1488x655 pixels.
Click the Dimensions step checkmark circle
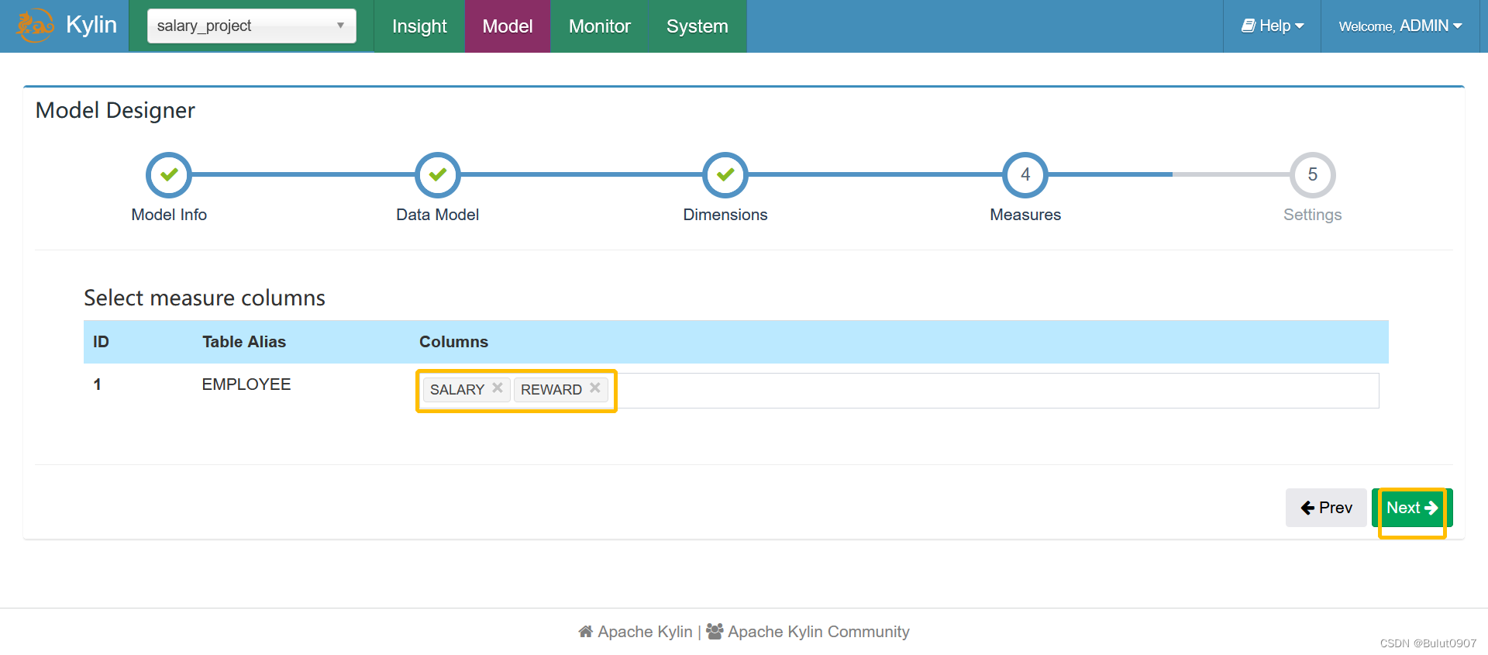point(725,174)
